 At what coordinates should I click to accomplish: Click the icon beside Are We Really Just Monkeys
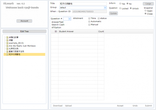click(x=7, y=46)
